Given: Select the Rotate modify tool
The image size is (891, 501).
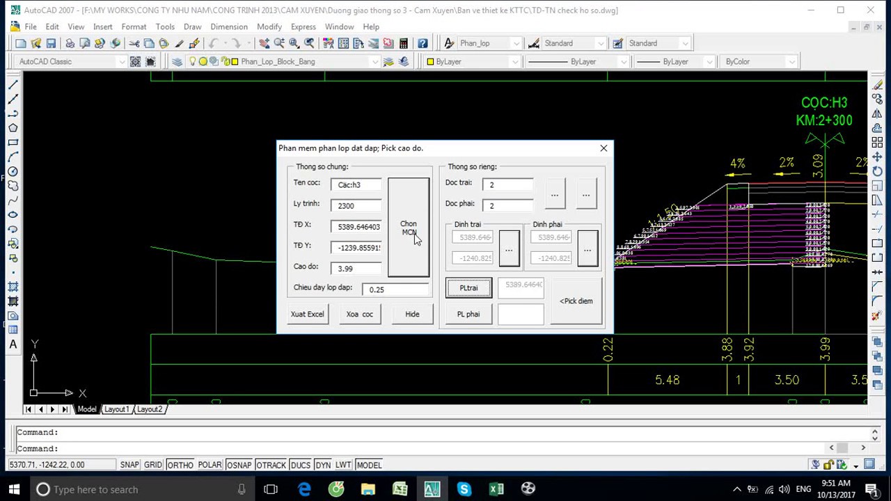Looking at the screenshot, I should (x=878, y=171).
